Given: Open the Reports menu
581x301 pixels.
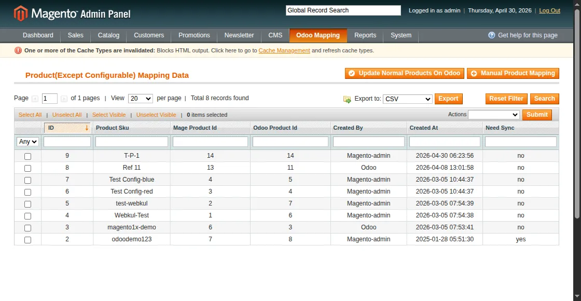Looking at the screenshot, I should [x=365, y=35].
